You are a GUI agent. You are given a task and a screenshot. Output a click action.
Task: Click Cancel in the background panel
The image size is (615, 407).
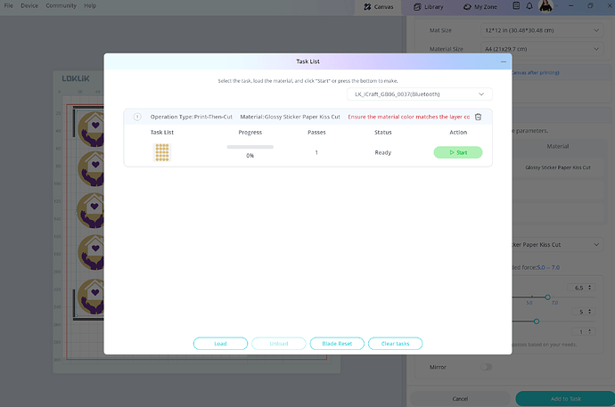(460, 399)
